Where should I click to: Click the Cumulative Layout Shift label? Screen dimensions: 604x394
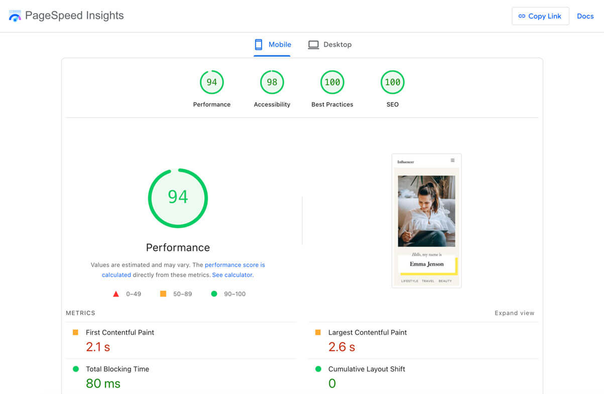pos(367,369)
